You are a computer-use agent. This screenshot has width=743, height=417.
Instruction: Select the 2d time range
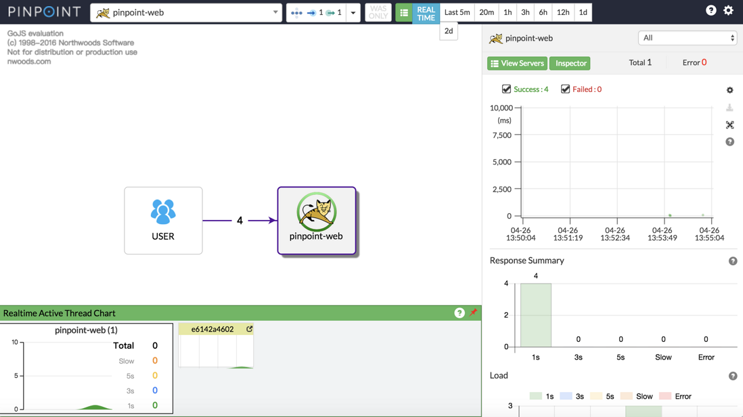pos(449,31)
